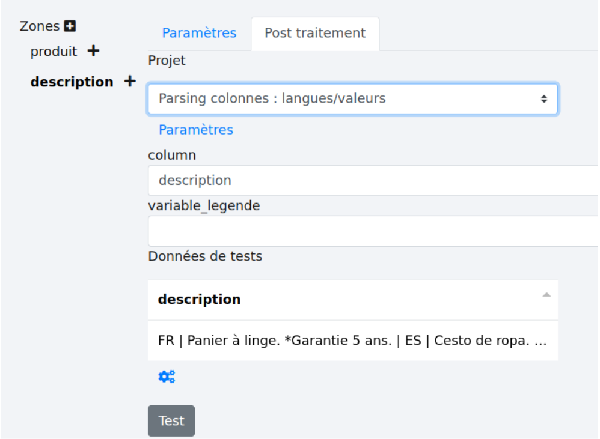Click the Données de tests label
This screenshot has width=600, height=439.
click(205, 256)
